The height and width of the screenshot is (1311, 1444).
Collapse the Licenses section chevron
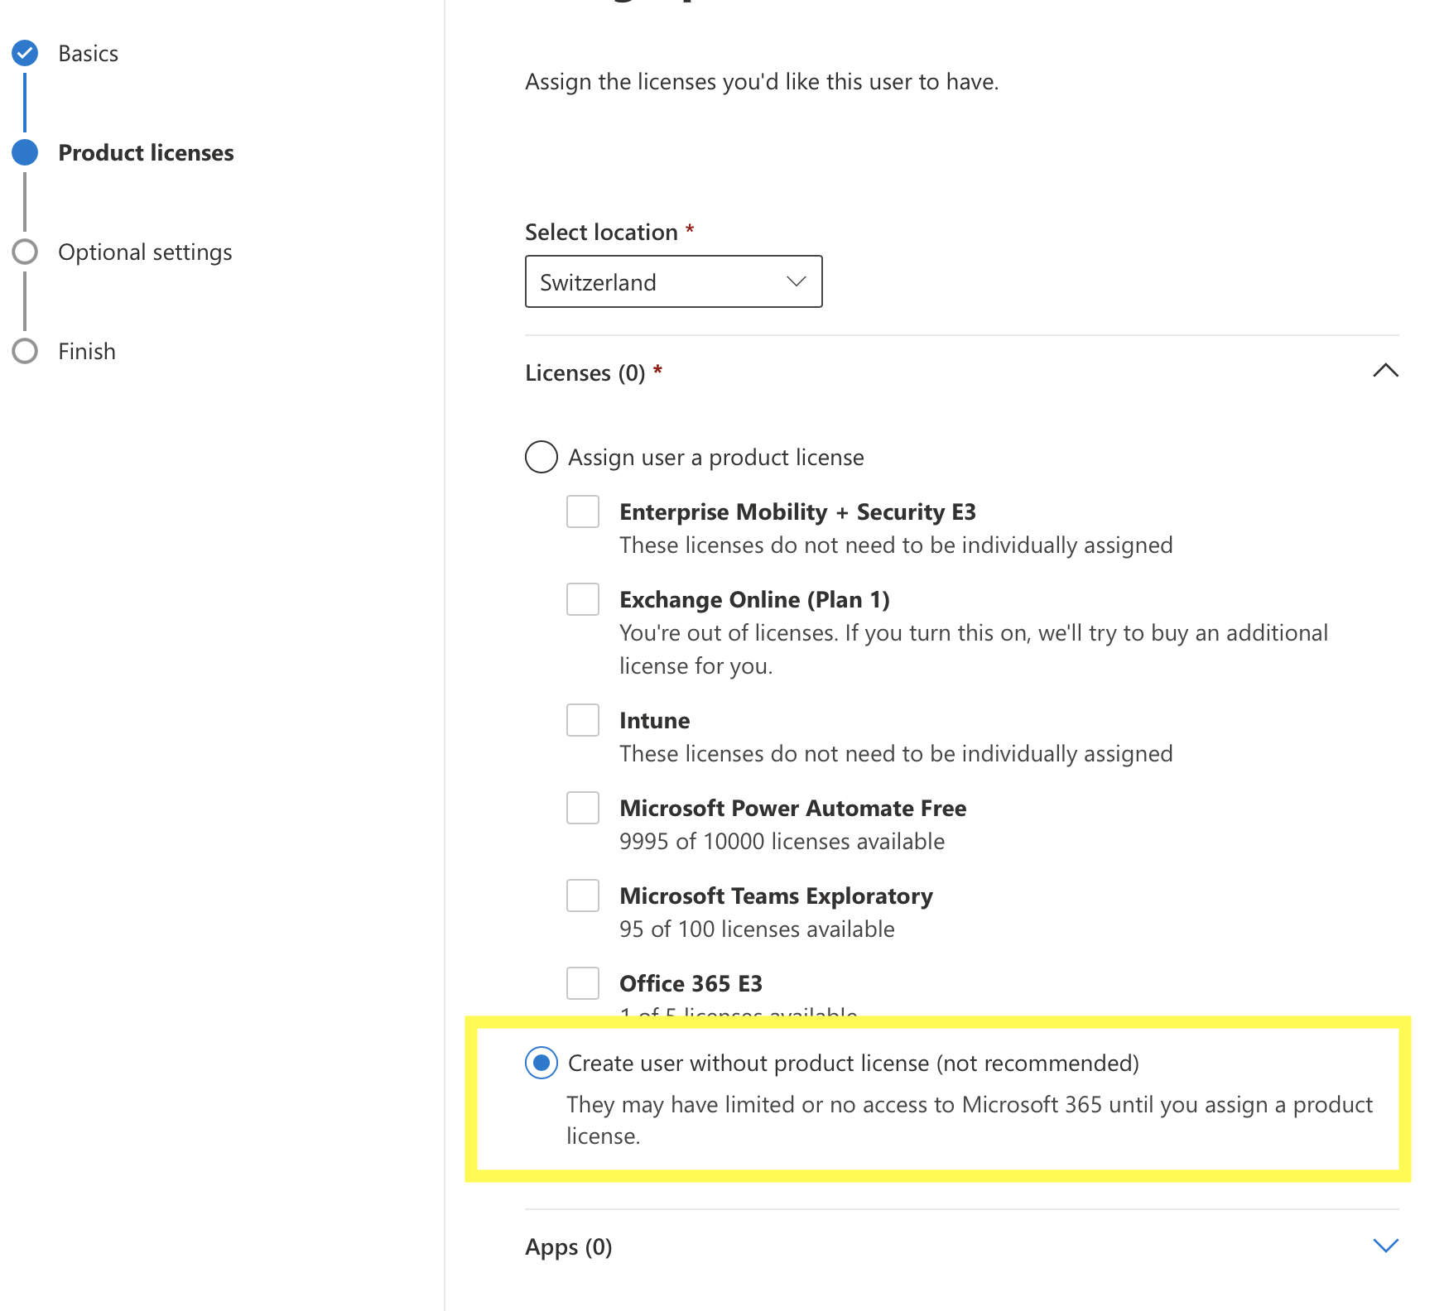click(x=1385, y=370)
